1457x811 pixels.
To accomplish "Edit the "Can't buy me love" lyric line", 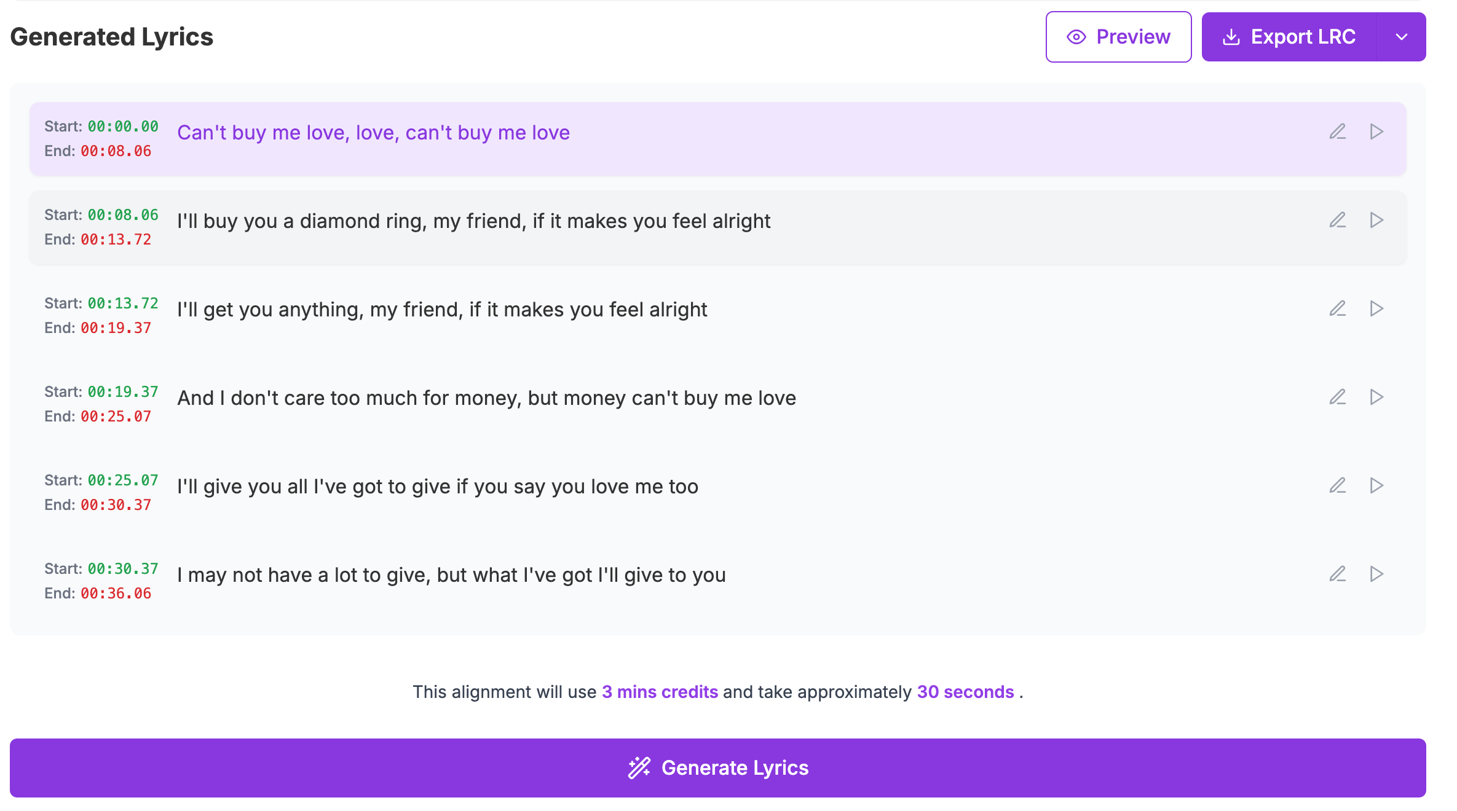I will coord(1338,131).
